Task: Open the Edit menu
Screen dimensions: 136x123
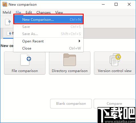Action: [29, 13]
